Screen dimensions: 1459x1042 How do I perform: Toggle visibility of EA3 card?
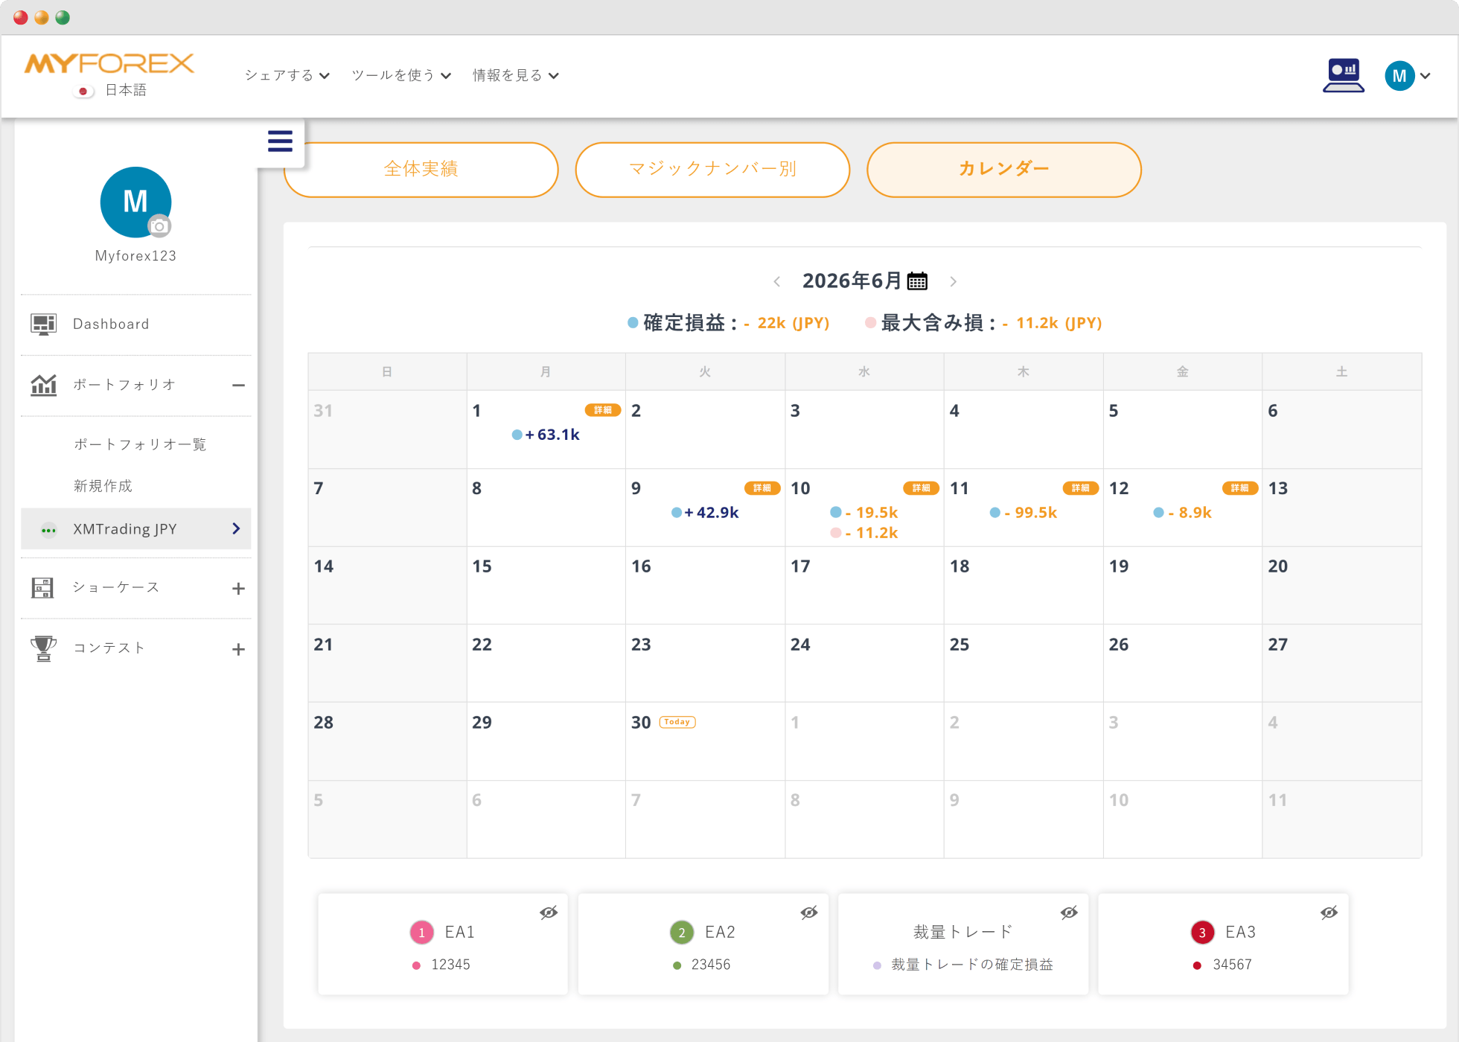1329,912
